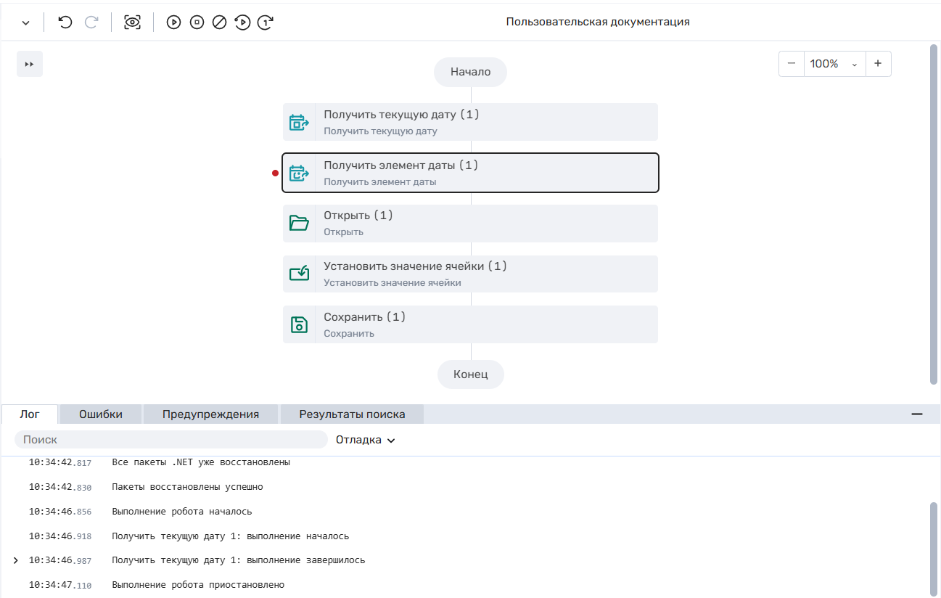The width and height of the screenshot is (941, 598).
Task: Click the open folder icon on Открыть step
Action: click(299, 224)
